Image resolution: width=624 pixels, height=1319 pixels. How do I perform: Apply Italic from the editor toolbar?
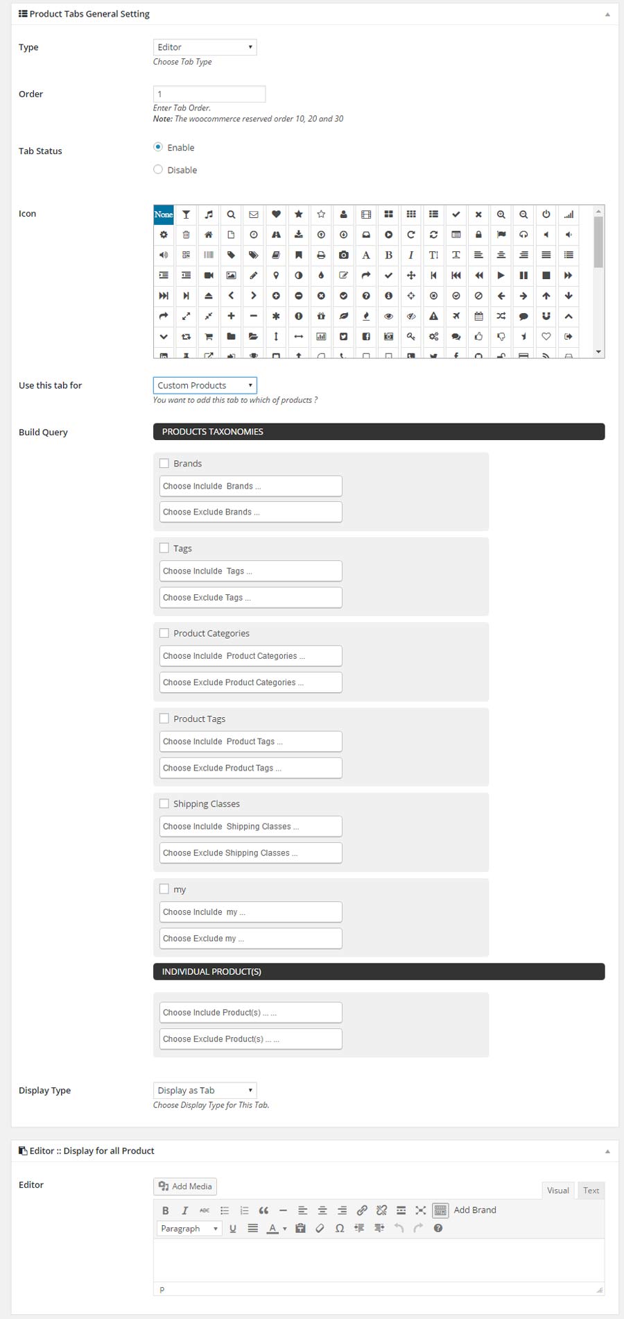point(184,1210)
